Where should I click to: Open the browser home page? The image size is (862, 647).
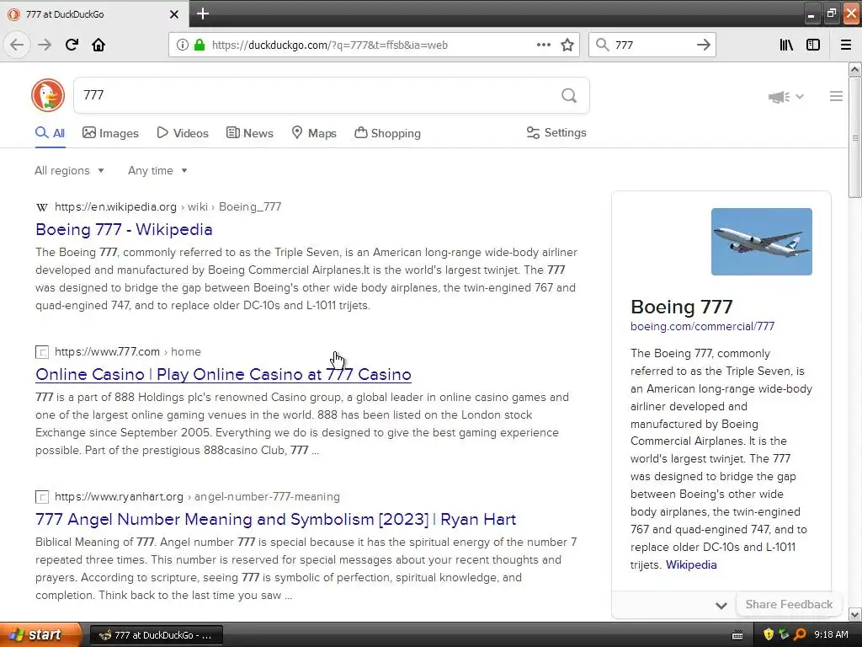[x=98, y=45]
